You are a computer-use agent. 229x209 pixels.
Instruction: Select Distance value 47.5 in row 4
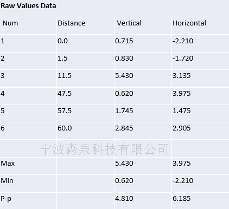point(65,93)
